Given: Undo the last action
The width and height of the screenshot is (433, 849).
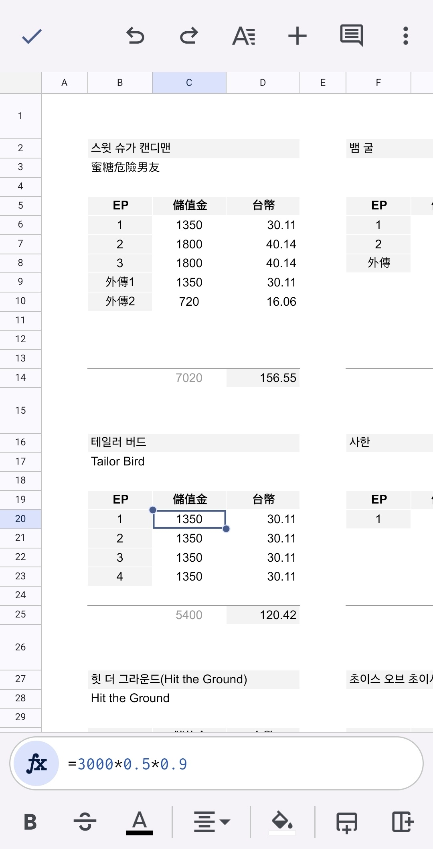Looking at the screenshot, I should tap(135, 36).
